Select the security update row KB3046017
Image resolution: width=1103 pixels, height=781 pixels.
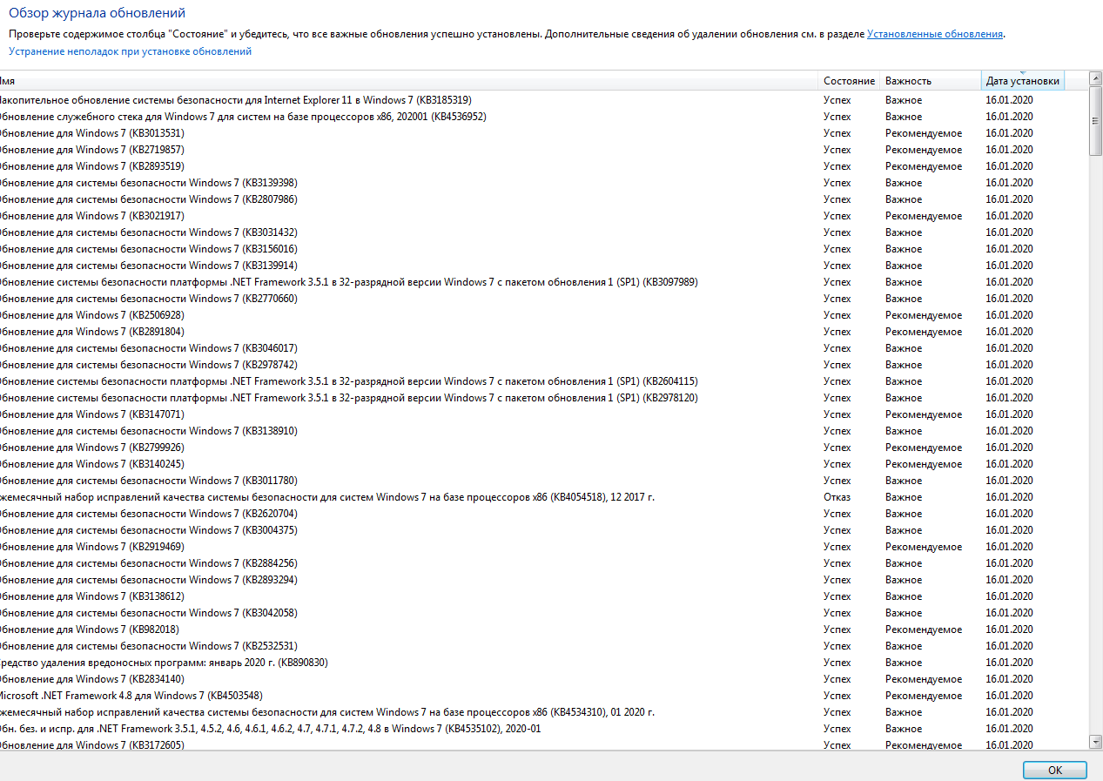tap(544, 348)
